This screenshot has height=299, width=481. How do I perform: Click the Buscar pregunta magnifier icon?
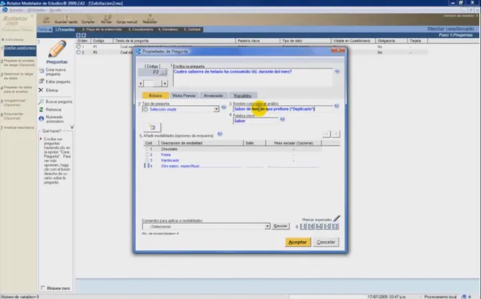point(41,101)
